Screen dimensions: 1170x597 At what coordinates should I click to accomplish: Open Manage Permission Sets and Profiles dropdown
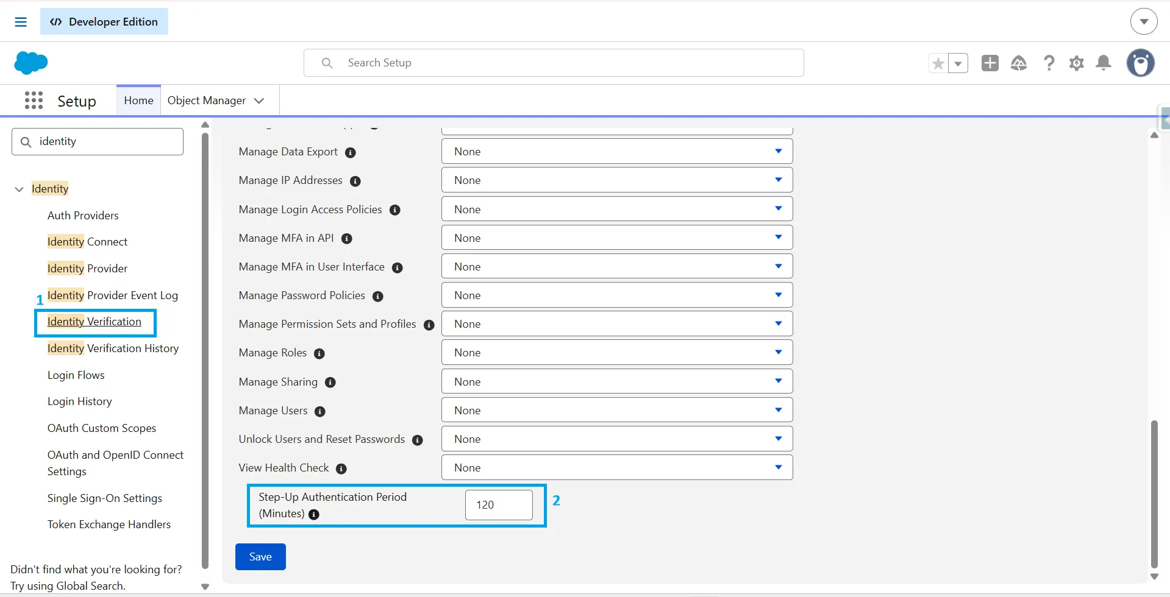point(617,324)
